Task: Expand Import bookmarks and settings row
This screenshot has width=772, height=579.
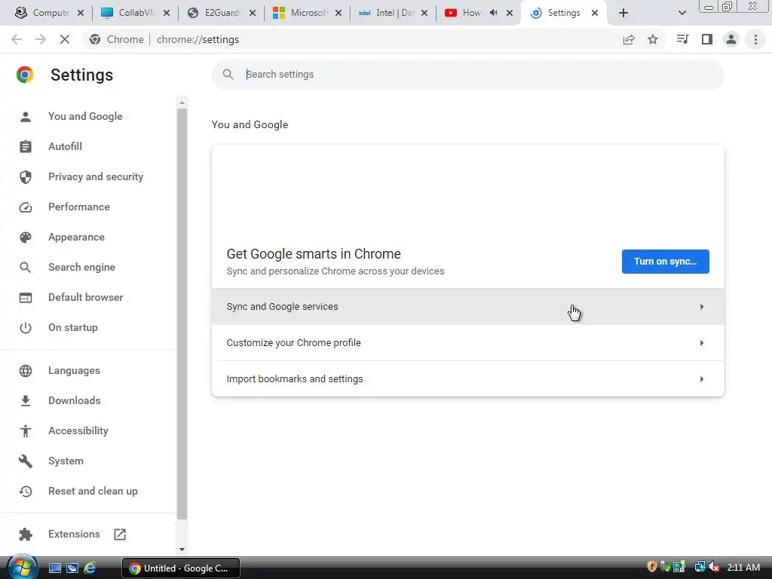Action: [467, 378]
